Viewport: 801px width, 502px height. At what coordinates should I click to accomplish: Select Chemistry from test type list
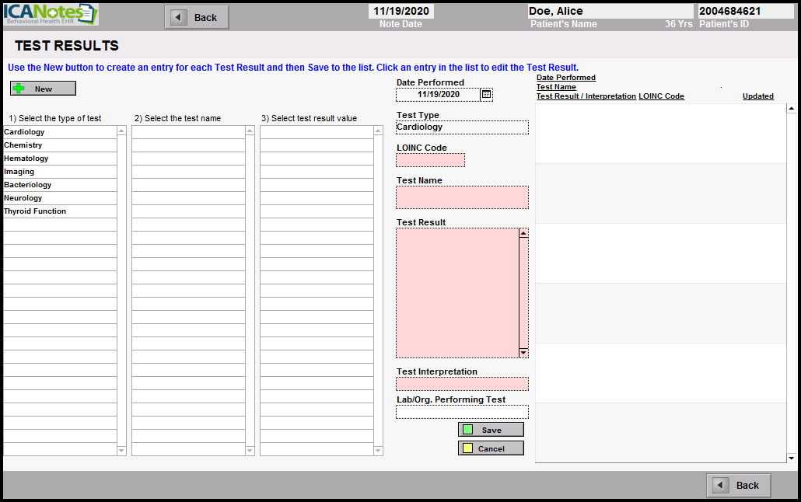[x=23, y=145]
